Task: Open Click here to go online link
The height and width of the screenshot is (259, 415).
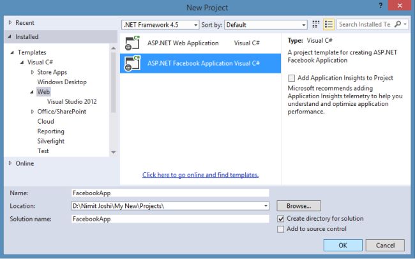Action: pyautogui.click(x=200, y=175)
